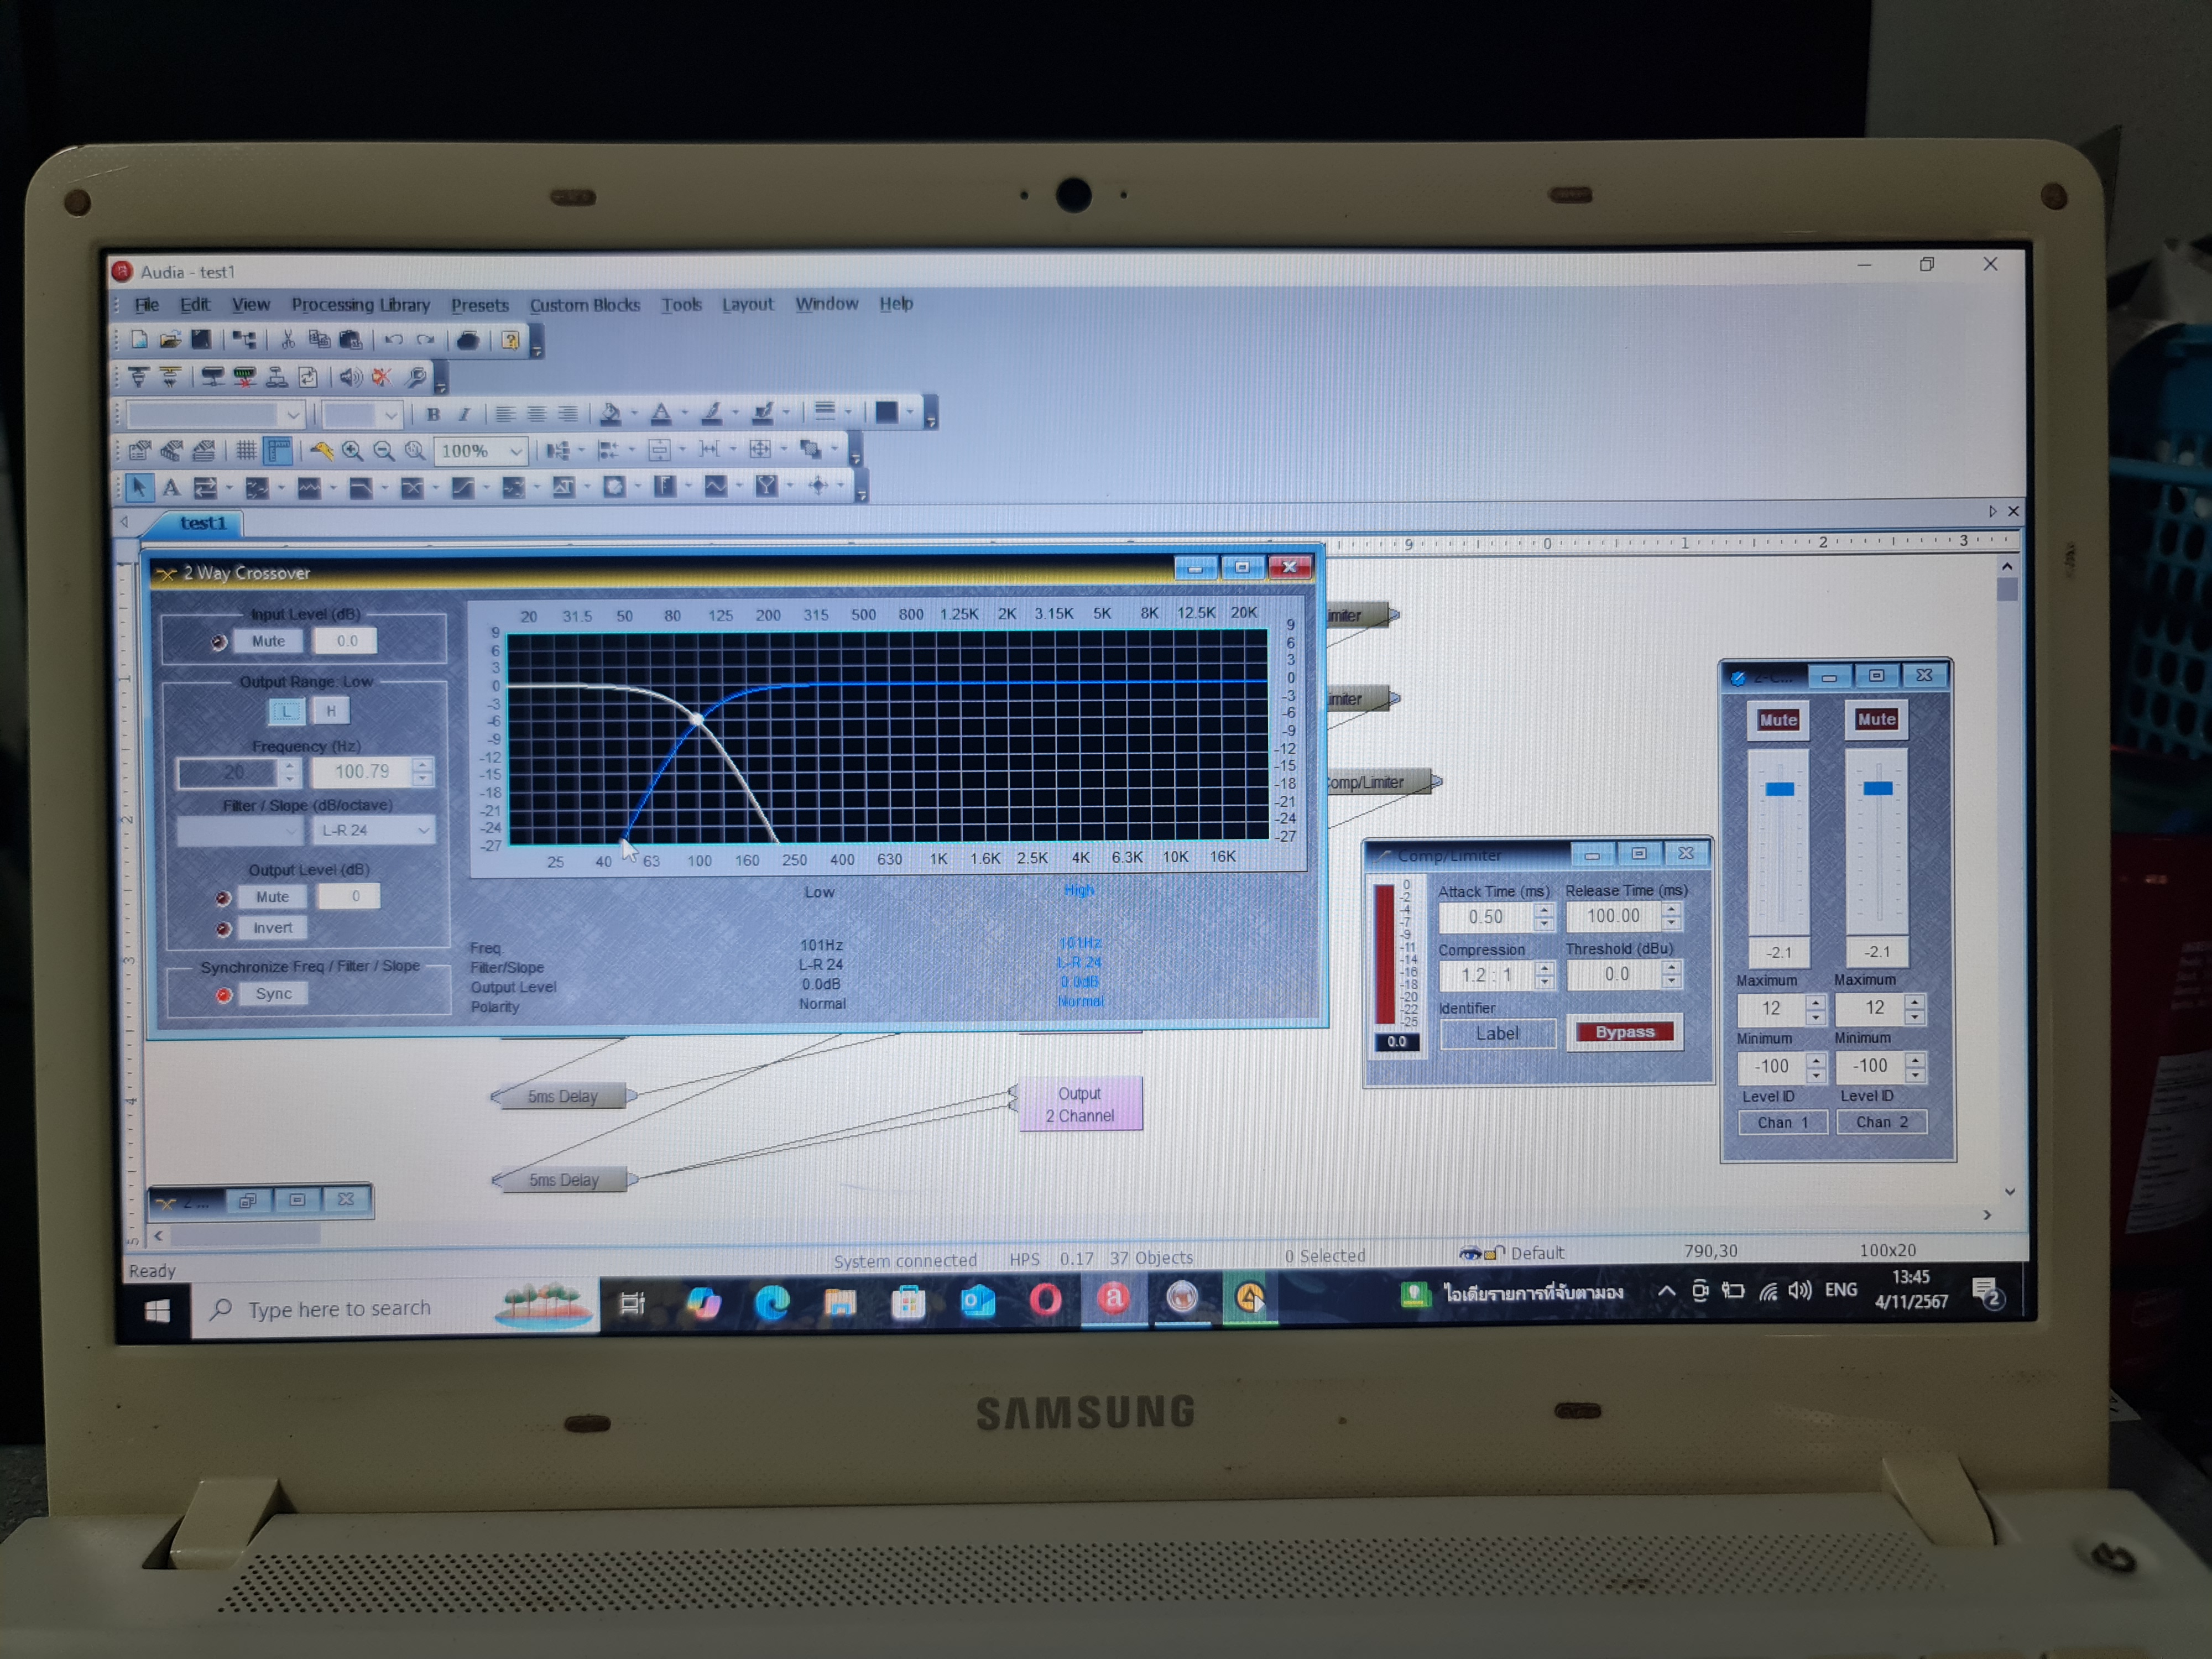The width and height of the screenshot is (2212, 1659).
Task: Click the Zoom In magnifier
Action: [352, 451]
